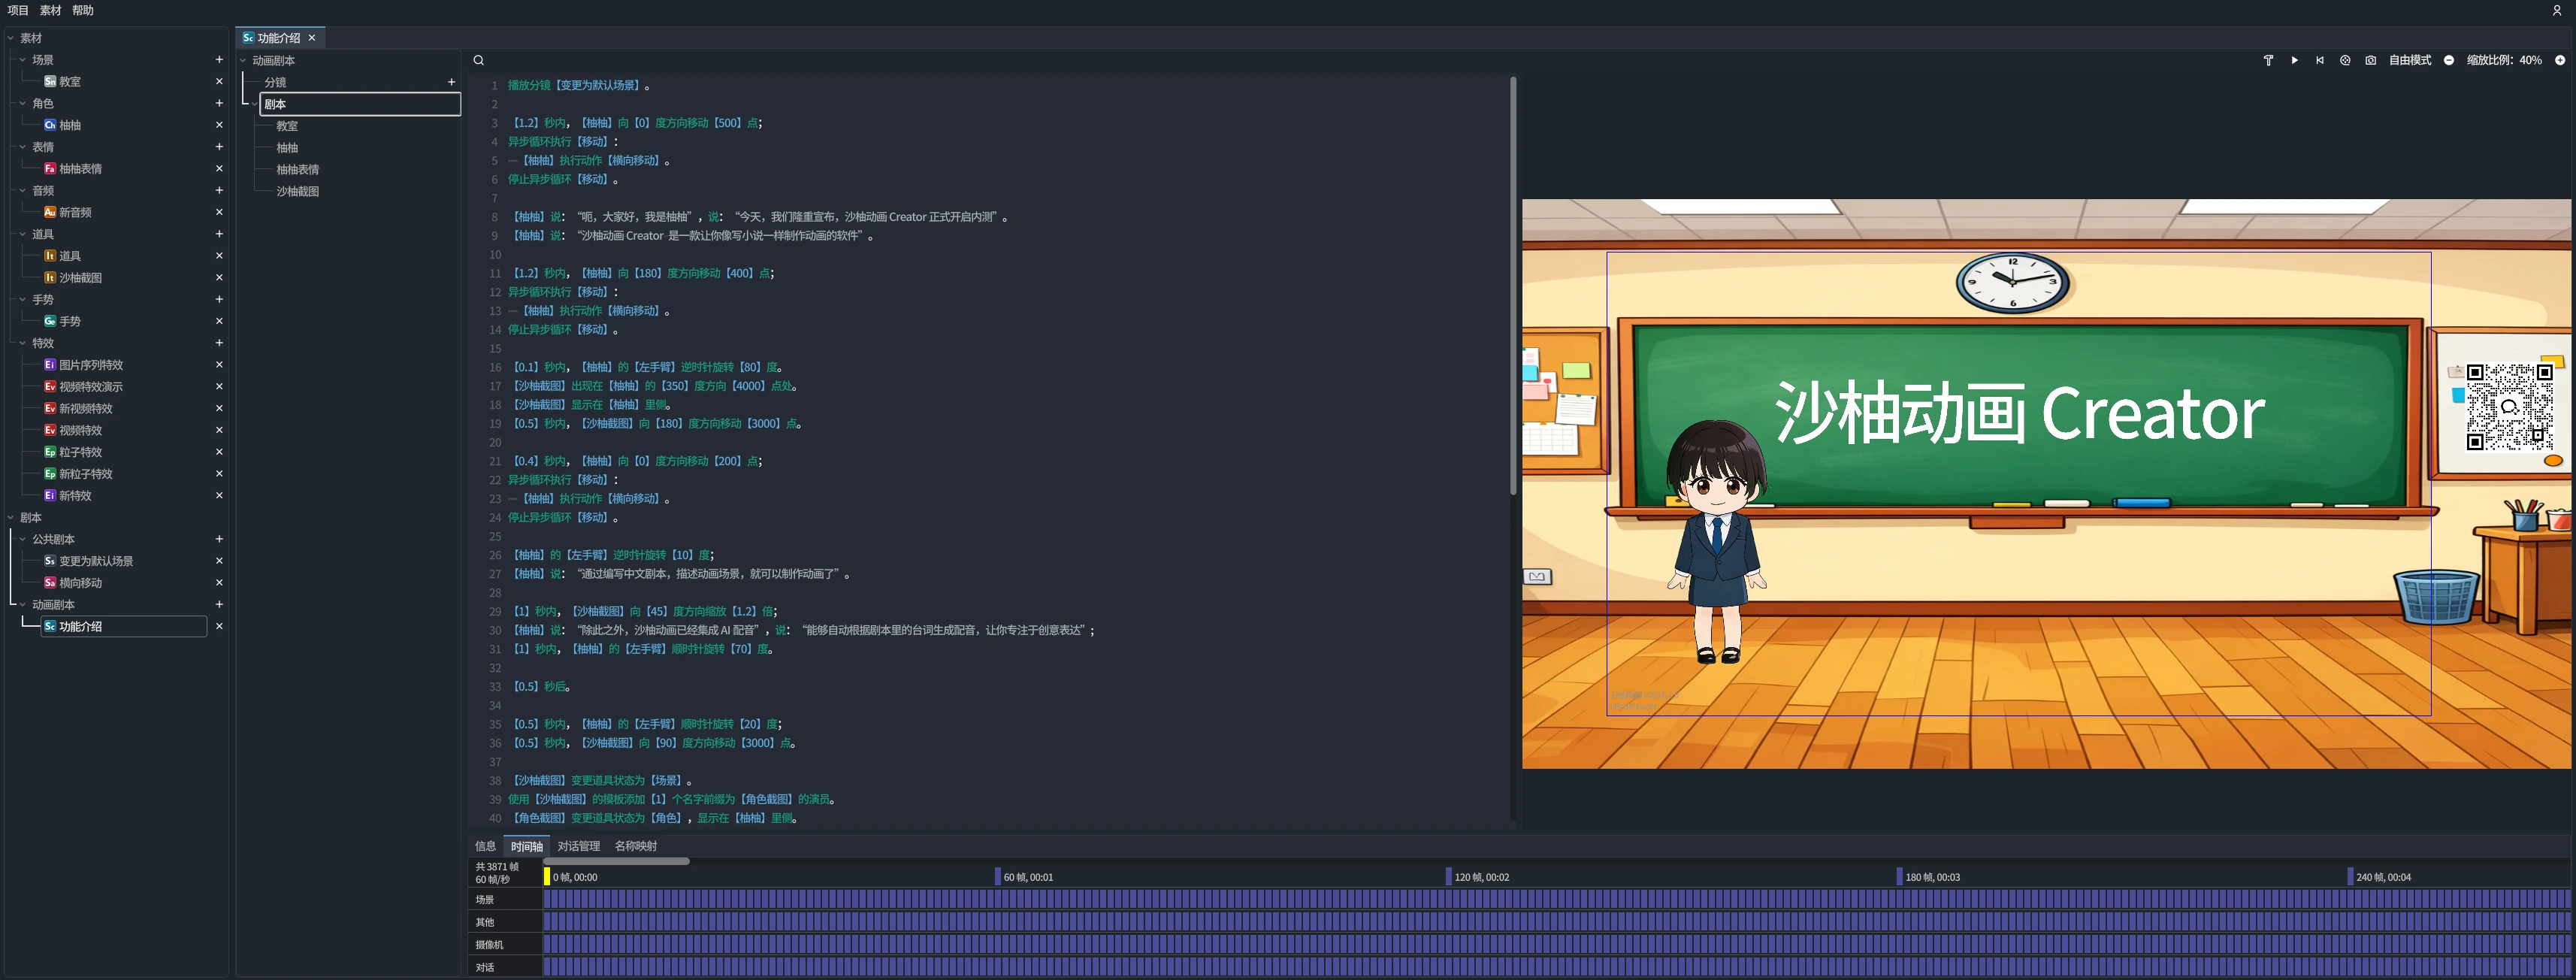Select the 功能介绍 animation script item
Viewport: 2576px width, 980px height.
tap(123, 626)
